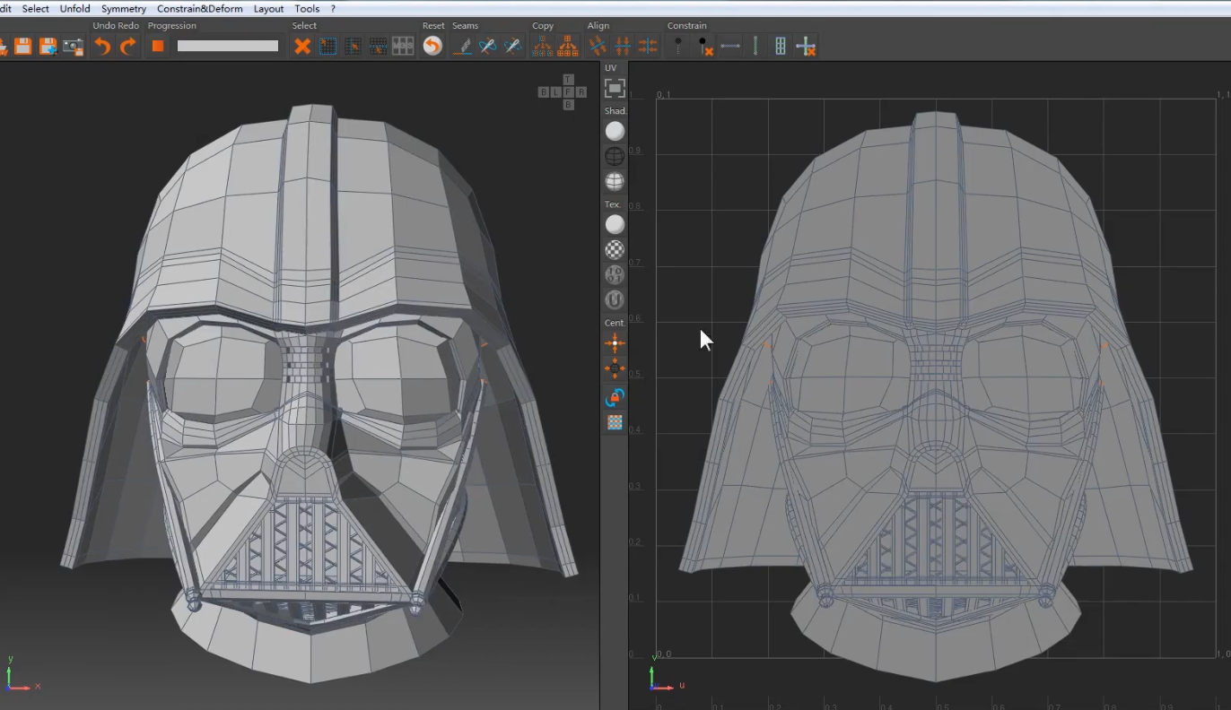Screen dimensions: 1231x710
Task: Click the vertical line Constrain icon
Action: pos(755,46)
